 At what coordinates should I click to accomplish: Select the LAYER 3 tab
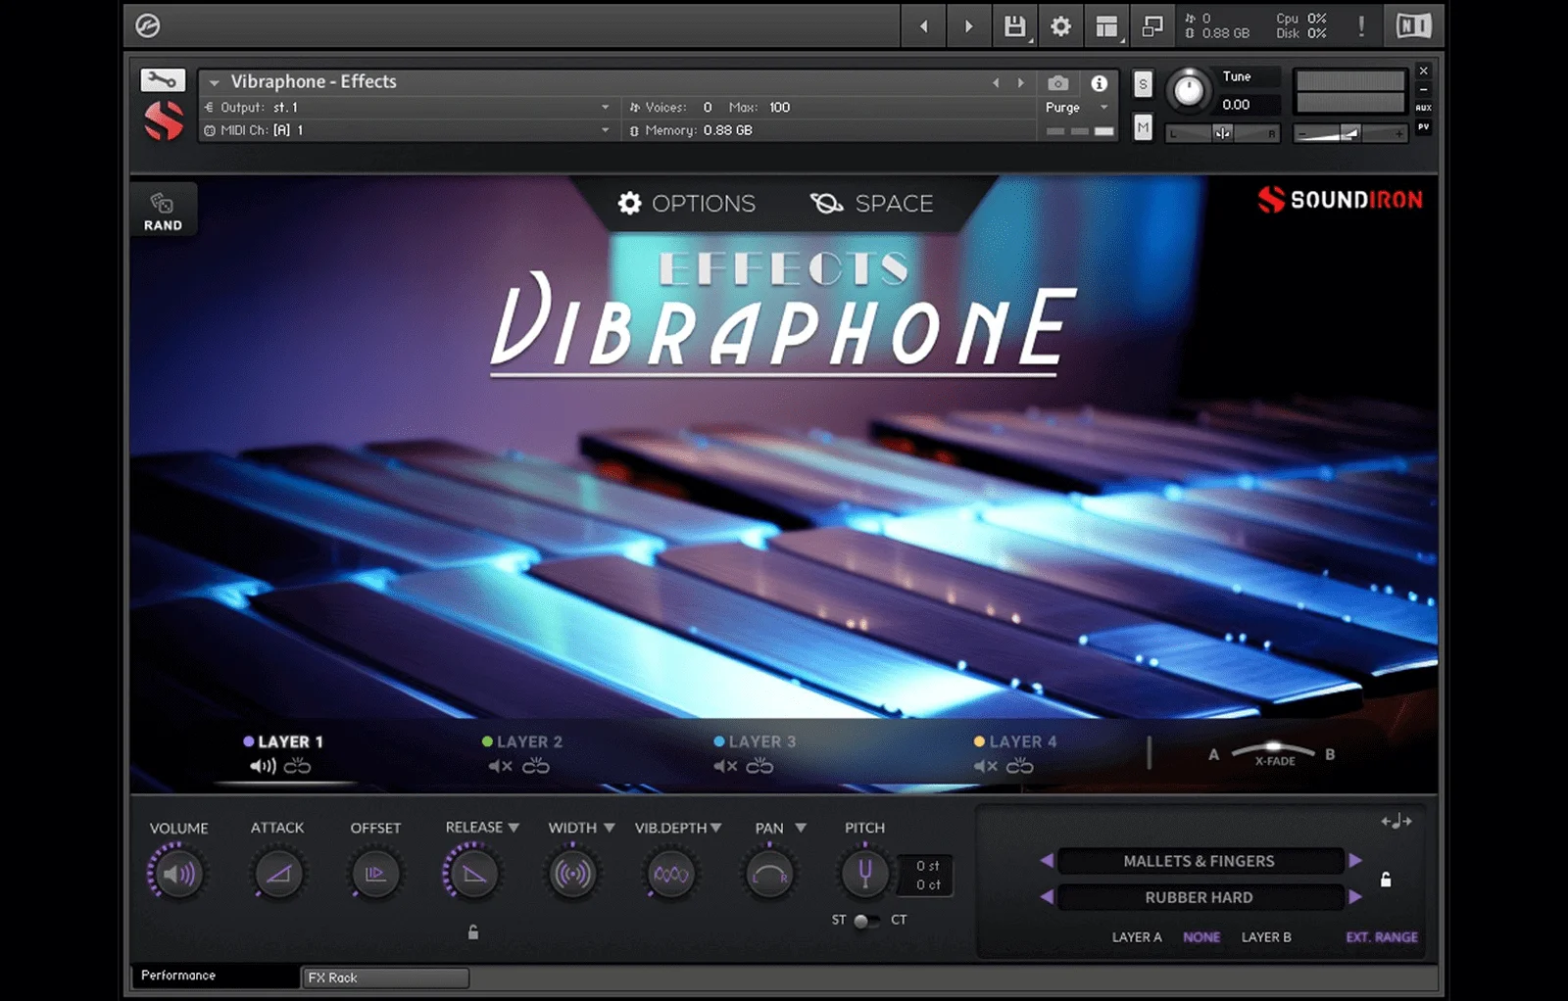click(x=755, y=741)
